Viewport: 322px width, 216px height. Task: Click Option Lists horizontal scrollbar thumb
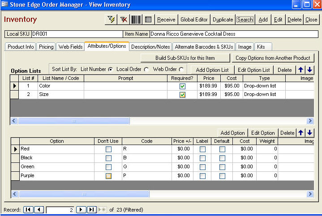pos(74,121)
